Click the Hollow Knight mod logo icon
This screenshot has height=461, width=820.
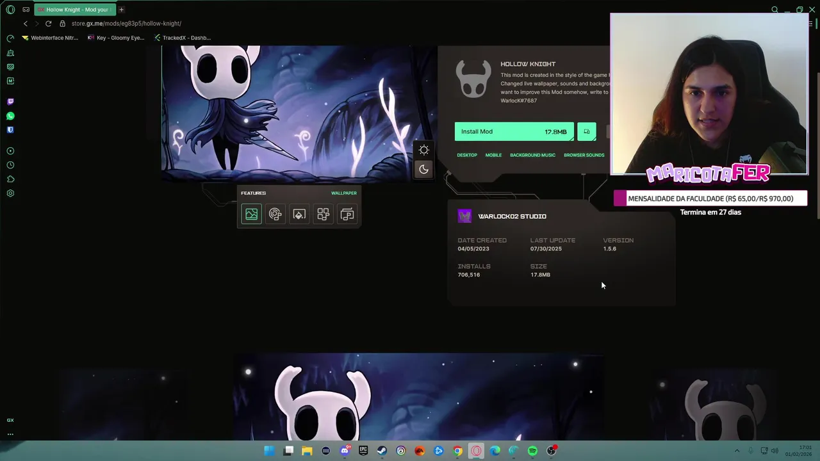(473, 79)
